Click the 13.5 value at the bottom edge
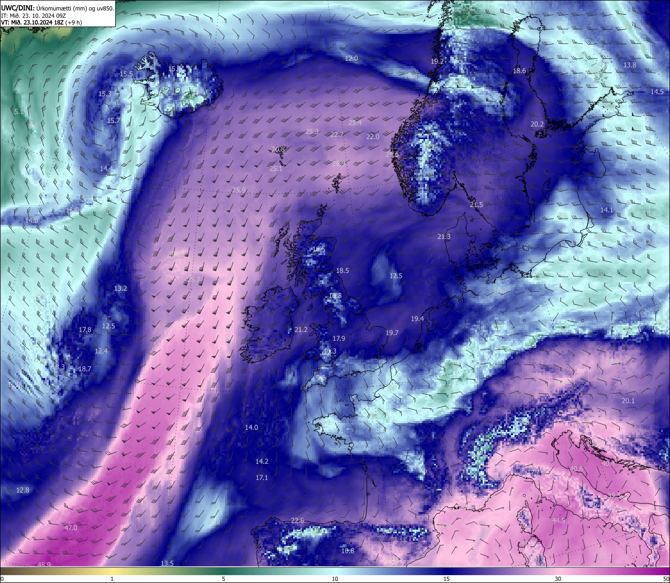The width and height of the screenshot is (670, 583). pos(167,564)
